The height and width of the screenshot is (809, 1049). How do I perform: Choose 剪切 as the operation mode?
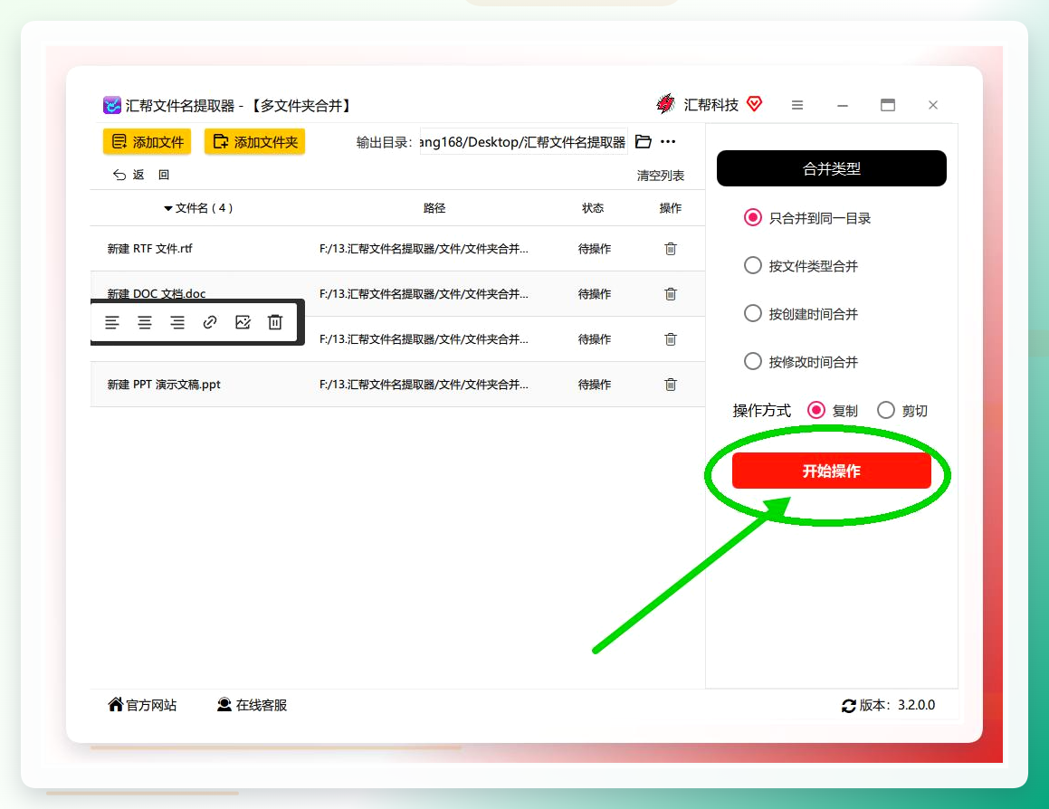(x=886, y=410)
